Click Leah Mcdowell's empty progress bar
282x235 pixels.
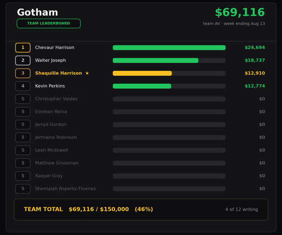[169, 150]
